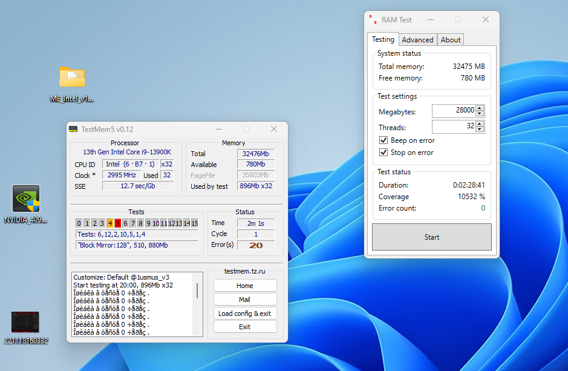
Task: Click the TestMem5 title bar memory-chip icon
Action: point(73,129)
